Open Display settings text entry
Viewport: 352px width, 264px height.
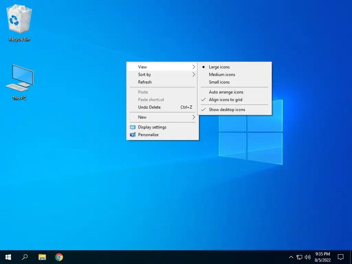pyautogui.click(x=152, y=127)
